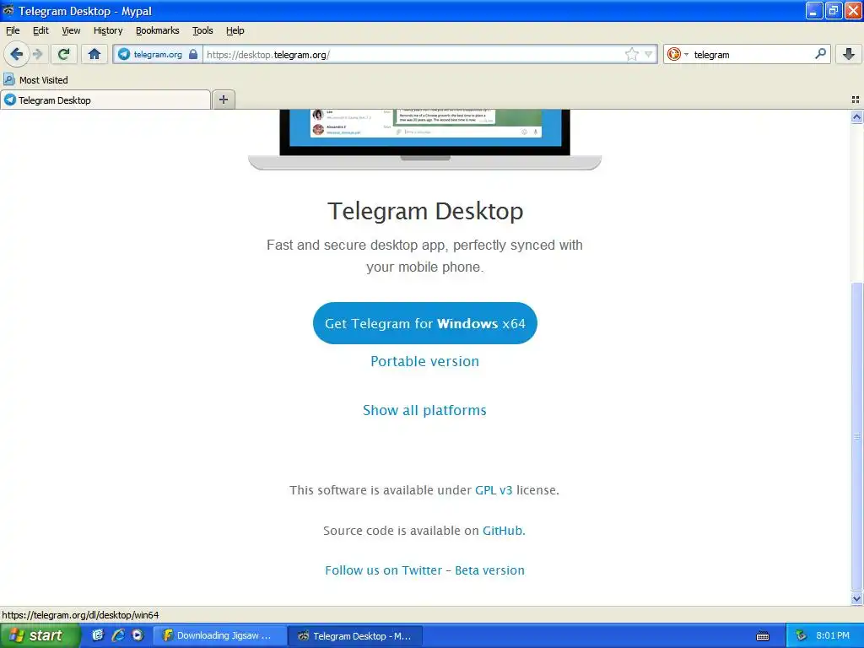
Task: Click the scrollbar up arrow
Action: (x=856, y=116)
